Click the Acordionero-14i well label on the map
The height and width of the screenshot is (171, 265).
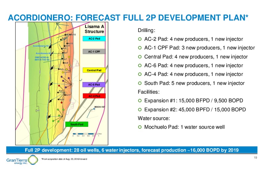41,46
